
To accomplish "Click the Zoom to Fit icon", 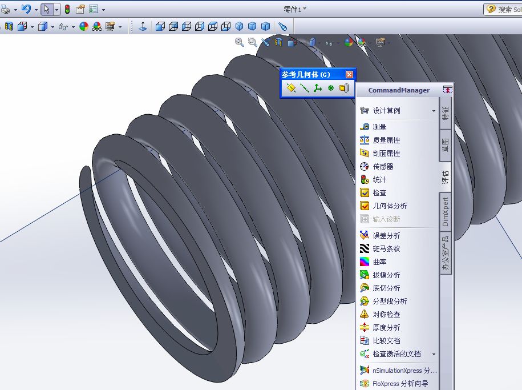I will (240, 42).
